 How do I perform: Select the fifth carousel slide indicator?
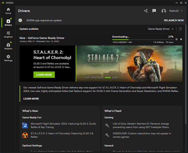click(115, 78)
